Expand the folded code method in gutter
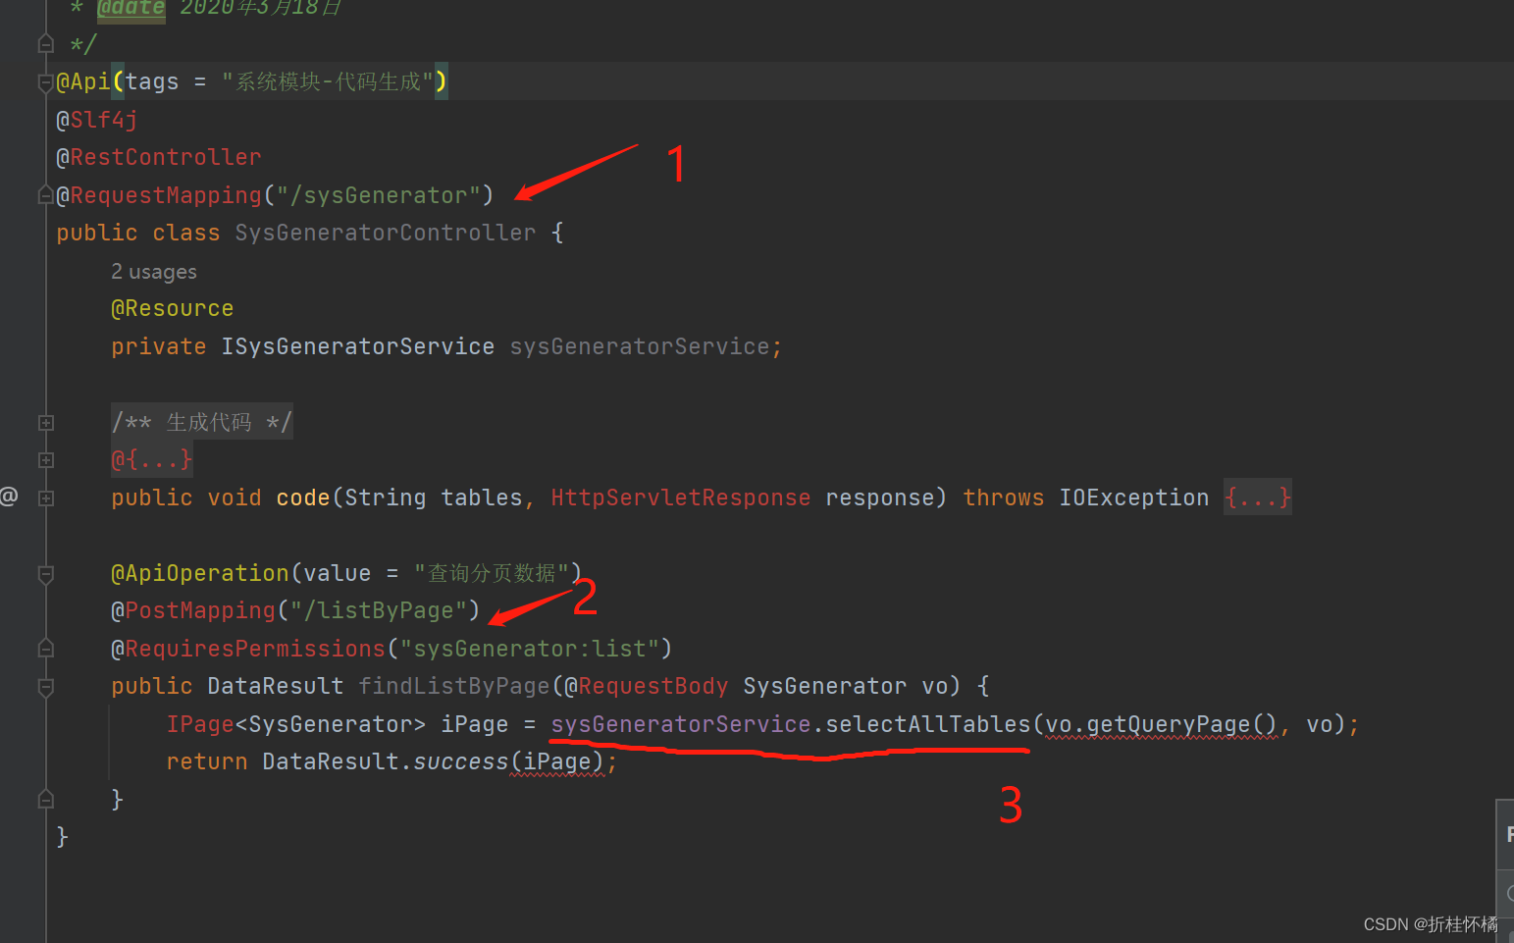1514x943 pixels. click(45, 498)
